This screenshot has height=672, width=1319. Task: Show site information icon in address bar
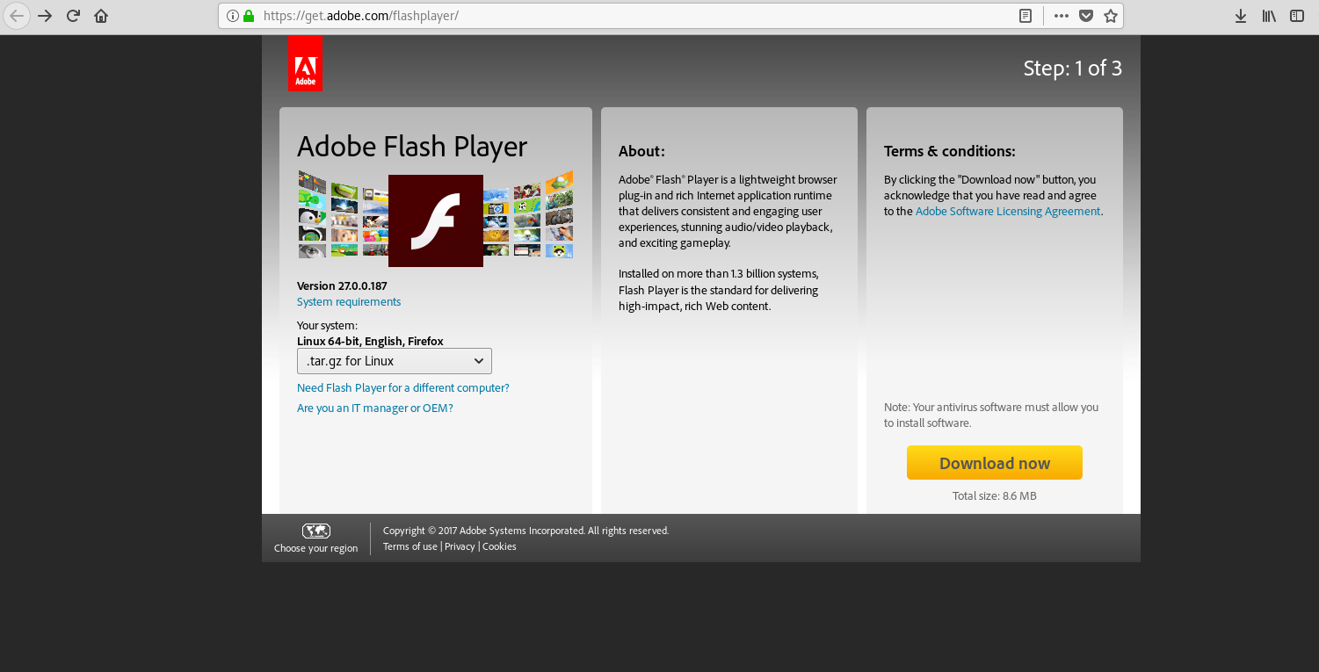[233, 16]
